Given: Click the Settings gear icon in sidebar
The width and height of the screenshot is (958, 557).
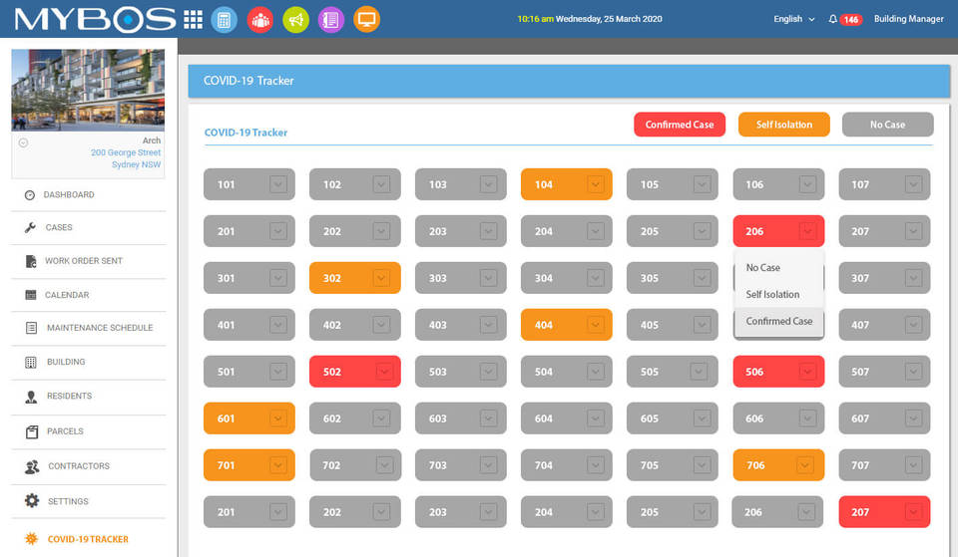Looking at the screenshot, I should [32, 501].
